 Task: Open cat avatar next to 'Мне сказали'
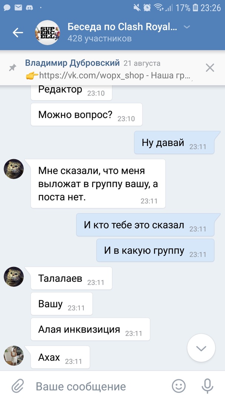14,169
